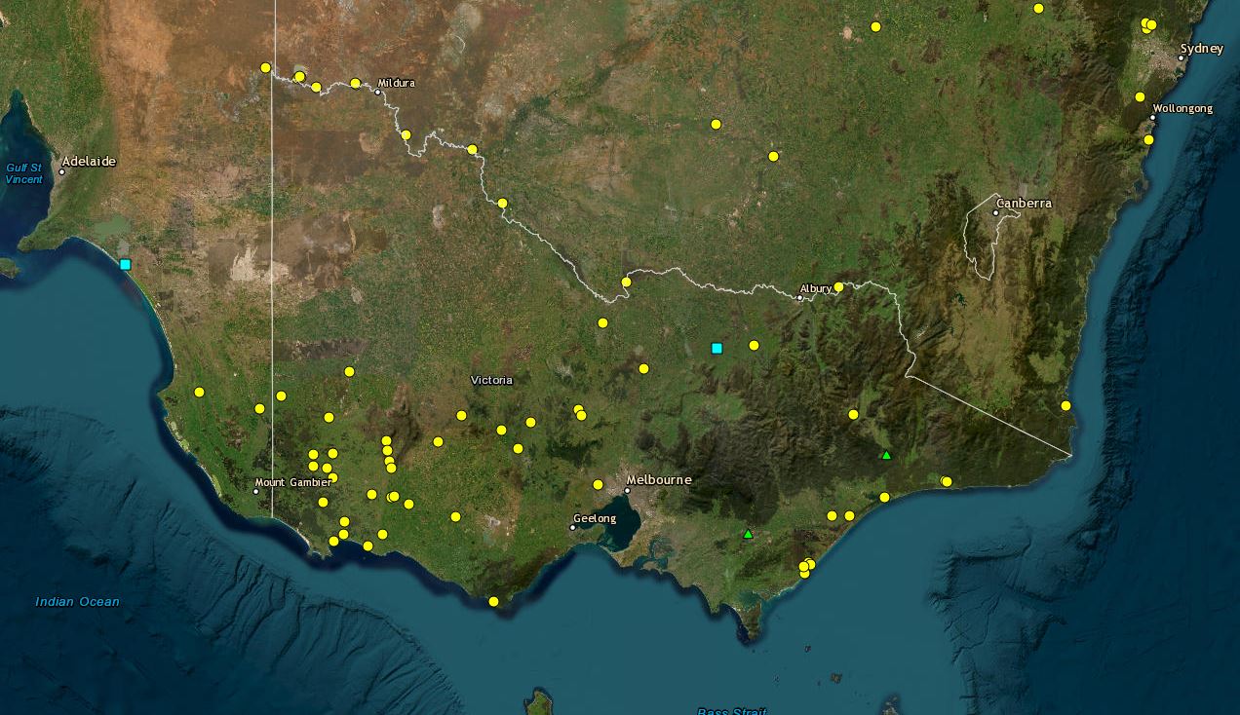
Task: Click the yellow marker beside Albury
Action: coord(838,287)
